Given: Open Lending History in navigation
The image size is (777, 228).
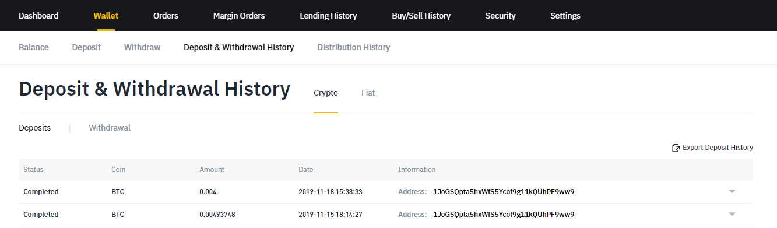Looking at the screenshot, I should (x=328, y=16).
